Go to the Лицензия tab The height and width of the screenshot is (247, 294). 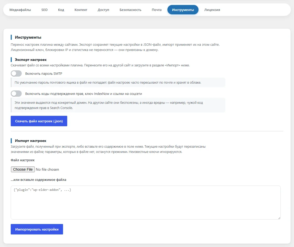pos(212,10)
